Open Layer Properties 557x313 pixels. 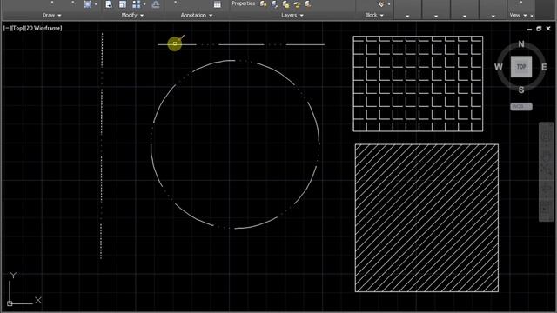243,3
